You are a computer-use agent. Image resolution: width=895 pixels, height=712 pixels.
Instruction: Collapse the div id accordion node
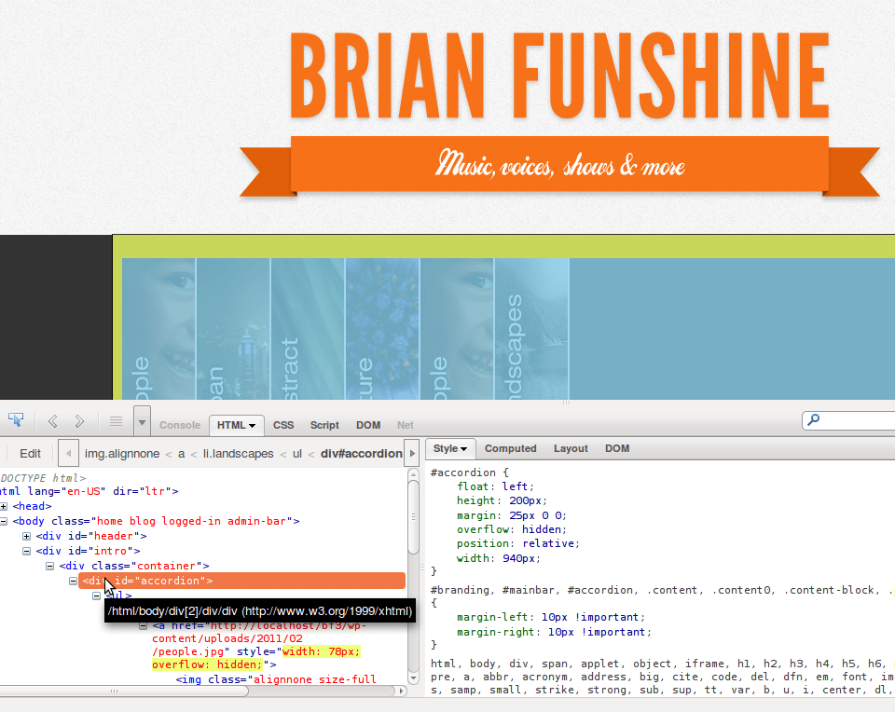[73, 581]
